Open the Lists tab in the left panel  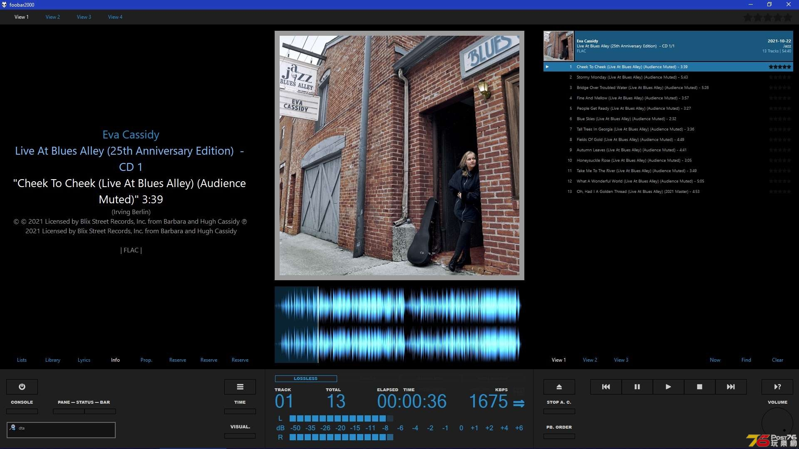coord(22,360)
